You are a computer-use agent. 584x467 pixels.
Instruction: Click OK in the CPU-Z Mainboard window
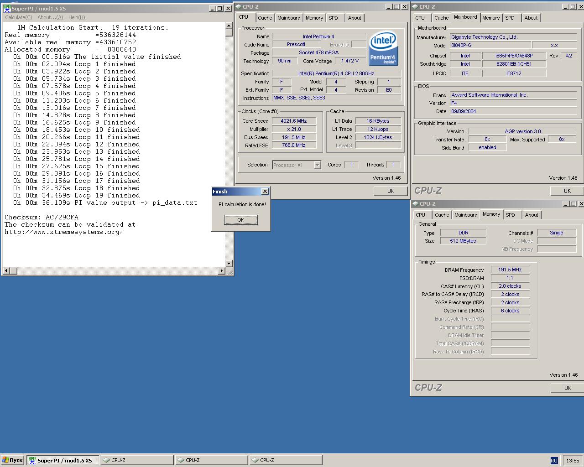[567, 191]
